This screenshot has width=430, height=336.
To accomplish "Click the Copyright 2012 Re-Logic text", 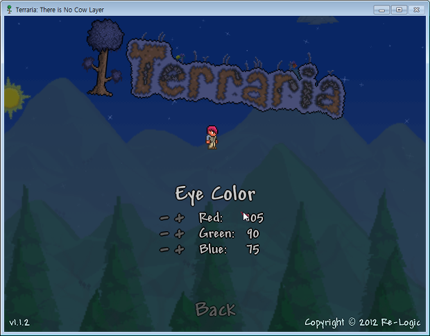I will [363, 322].
